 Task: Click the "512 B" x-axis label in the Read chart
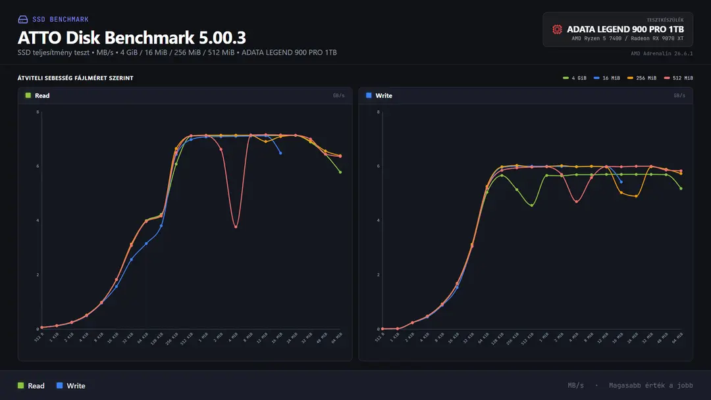pos(39,337)
